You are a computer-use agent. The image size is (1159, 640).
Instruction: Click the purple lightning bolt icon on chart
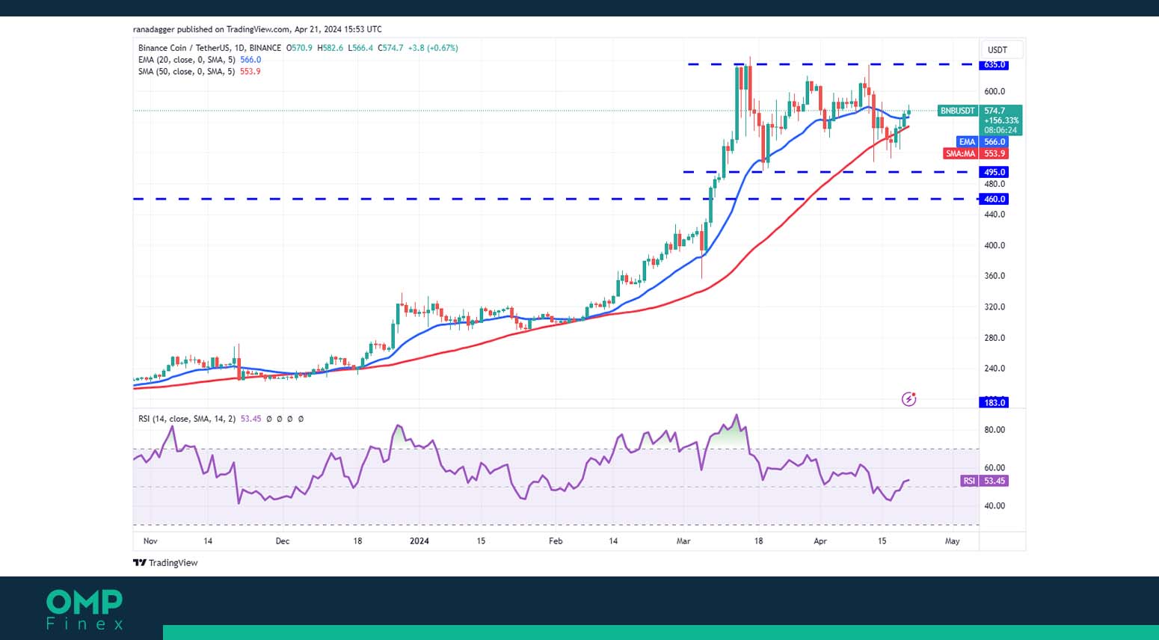(909, 399)
